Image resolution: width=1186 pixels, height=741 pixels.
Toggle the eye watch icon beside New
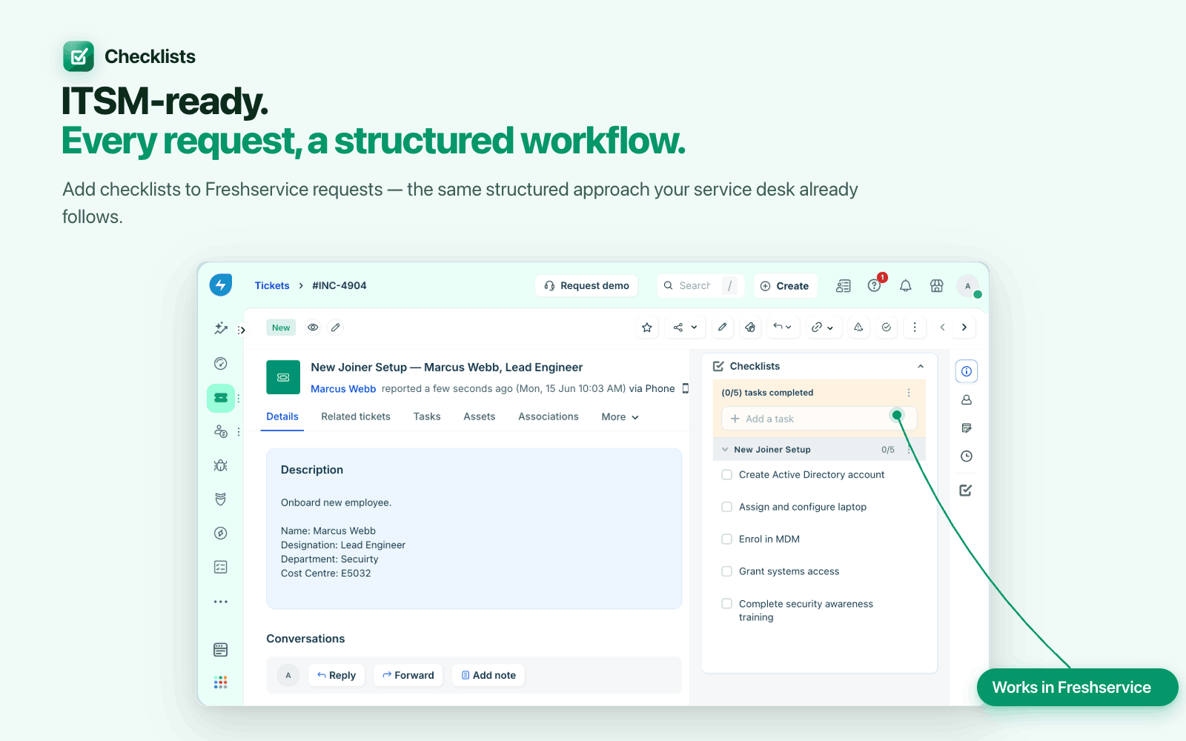click(x=314, y=328)
